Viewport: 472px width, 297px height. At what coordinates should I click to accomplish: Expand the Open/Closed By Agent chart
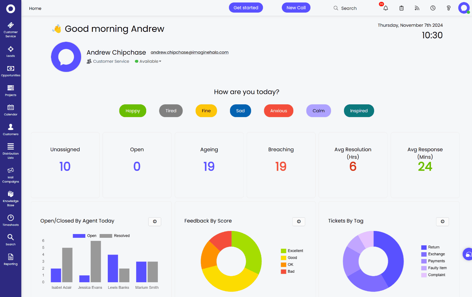tap(154, 221)
